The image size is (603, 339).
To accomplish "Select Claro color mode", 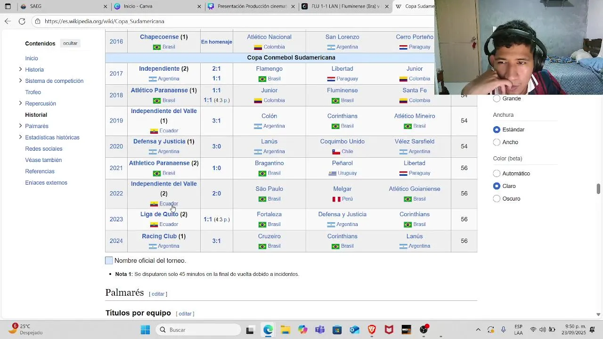I will (497, 186).
